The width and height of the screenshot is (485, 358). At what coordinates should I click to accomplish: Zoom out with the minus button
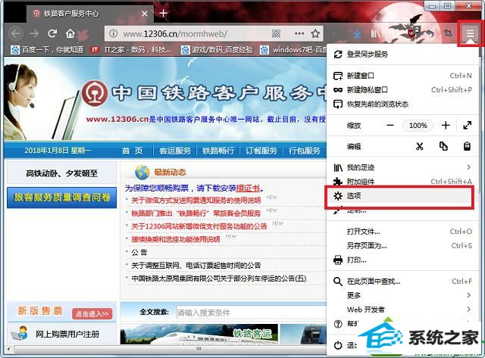(x=390, y=126)
